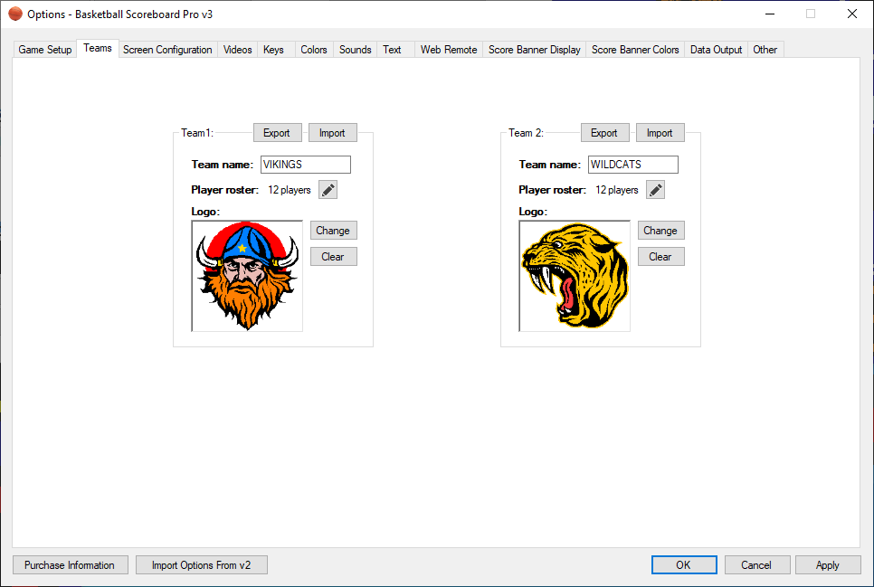Edit Team 1 player roster with pencil icon
874x587 pixels.
[x=328, y=190]
